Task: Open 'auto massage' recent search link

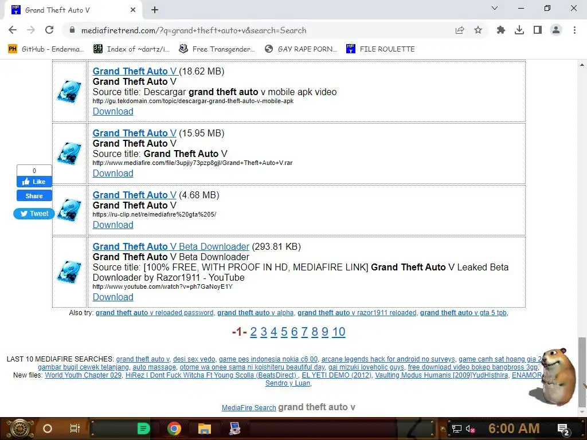Action: click(154, 367)
